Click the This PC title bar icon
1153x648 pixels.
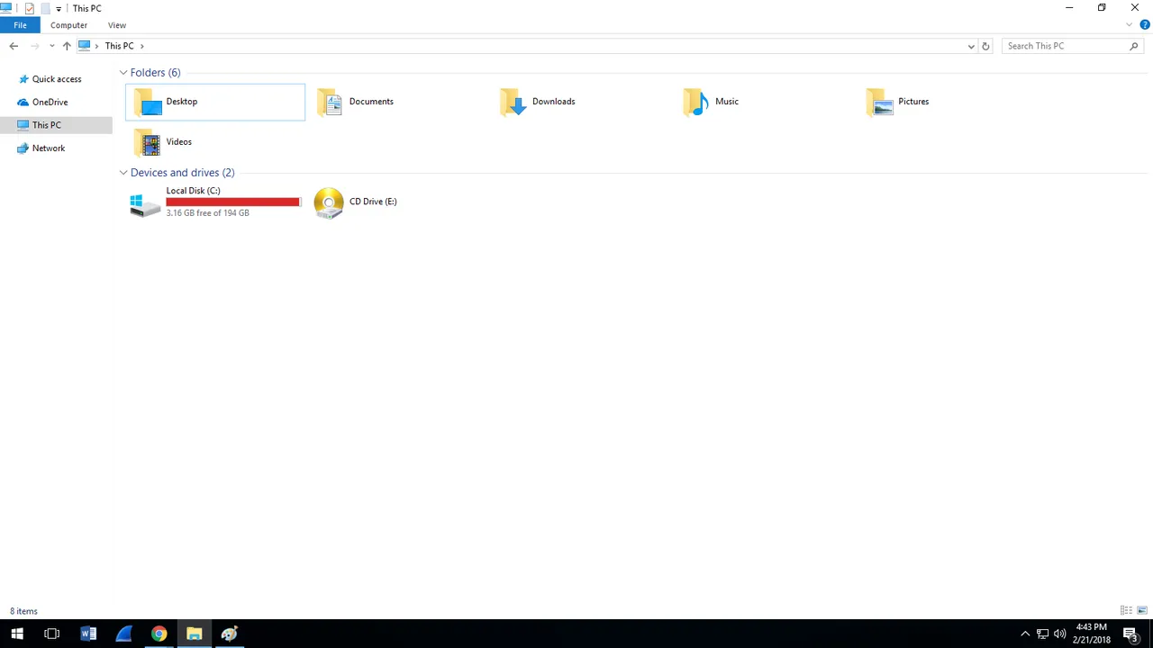point(7,8)
